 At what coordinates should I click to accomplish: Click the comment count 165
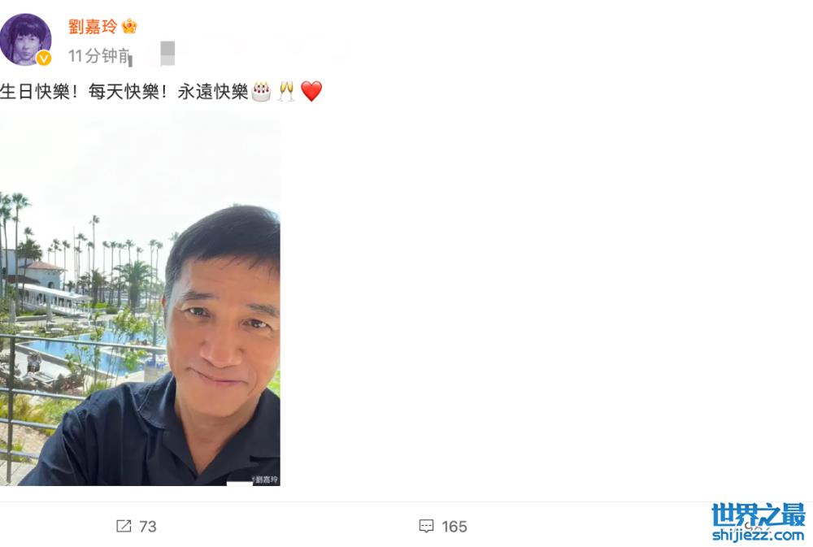(454, 526)
